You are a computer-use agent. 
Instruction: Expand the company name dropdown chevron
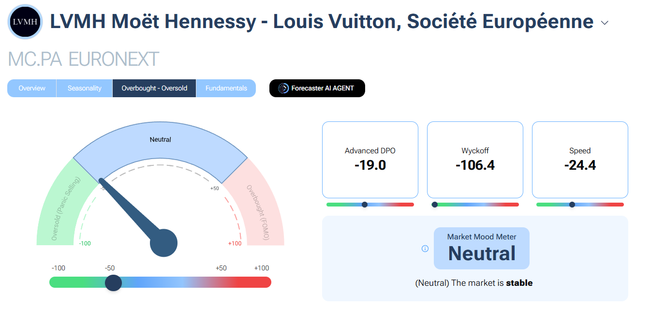click(x=605, y=23)
